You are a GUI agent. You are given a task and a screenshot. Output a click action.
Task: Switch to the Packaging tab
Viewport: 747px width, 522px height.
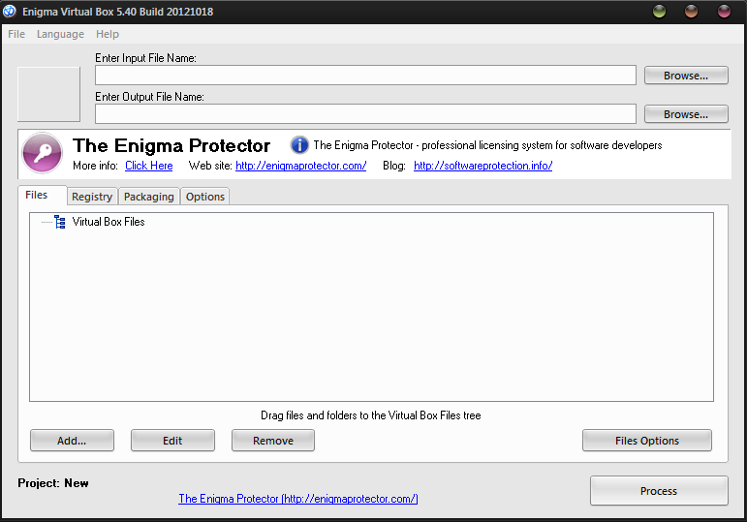(x=149, y=197)
